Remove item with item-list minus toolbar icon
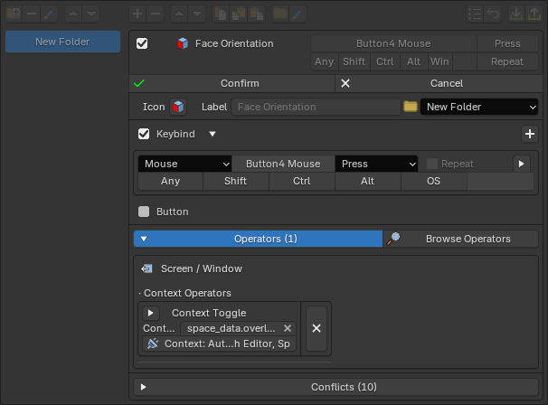548x405 pixels. point(156,14)
